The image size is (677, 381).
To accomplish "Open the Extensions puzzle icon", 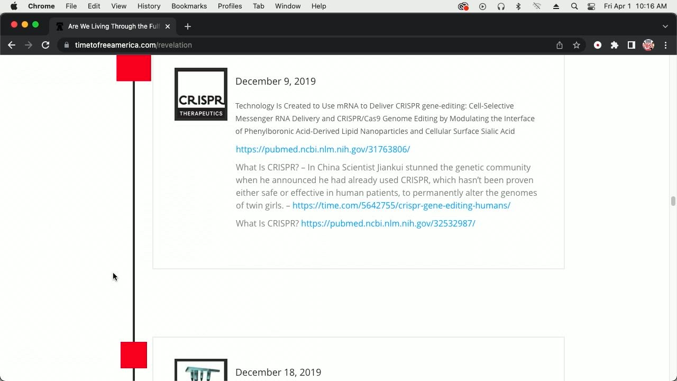I will click(615, 46).
